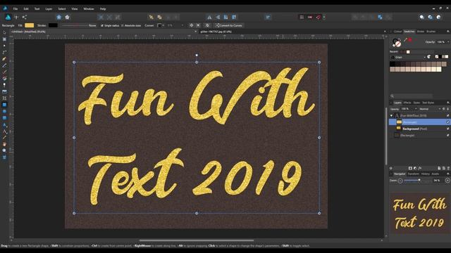451x253 pixels.
Task: Open layer effects fx icon
Action: pyautogui.click(x=420, y=168)
